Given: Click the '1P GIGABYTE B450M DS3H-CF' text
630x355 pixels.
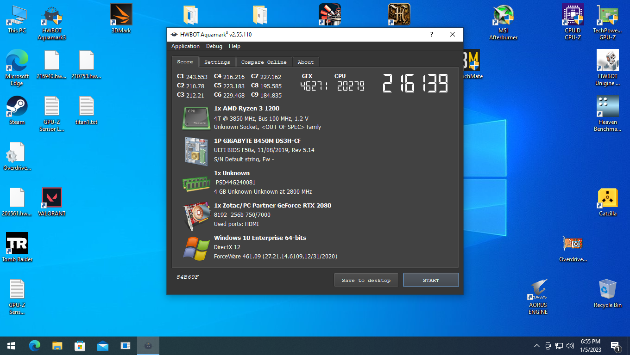Looking at the screenshot, I should (x=258, y=141).
